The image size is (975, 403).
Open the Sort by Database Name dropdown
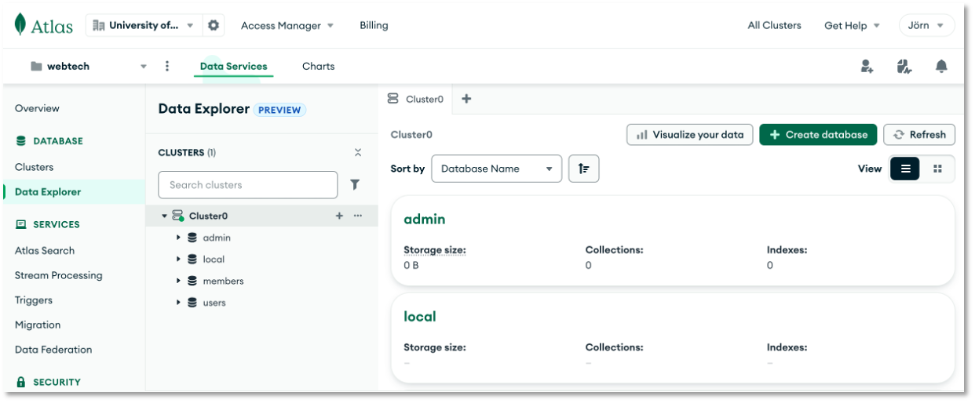point(496,169)
